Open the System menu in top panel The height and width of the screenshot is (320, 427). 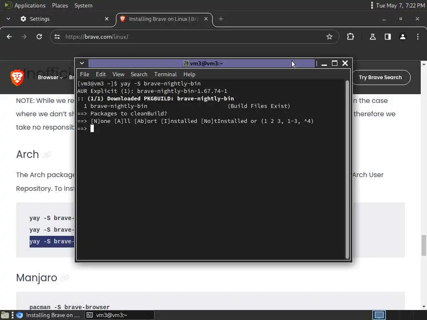pyautogui.click(x=83, y=5)
